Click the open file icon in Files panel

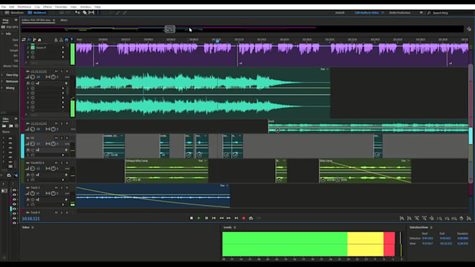[4, 125]
